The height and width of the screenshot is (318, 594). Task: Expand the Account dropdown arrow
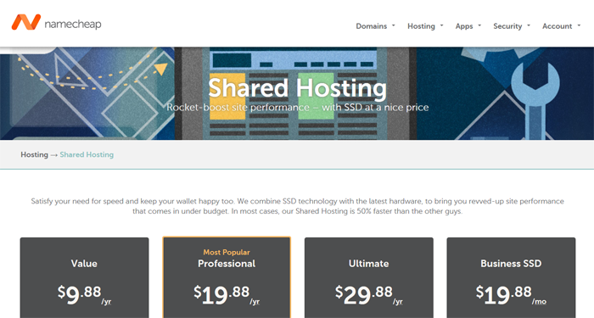point(579,25)
